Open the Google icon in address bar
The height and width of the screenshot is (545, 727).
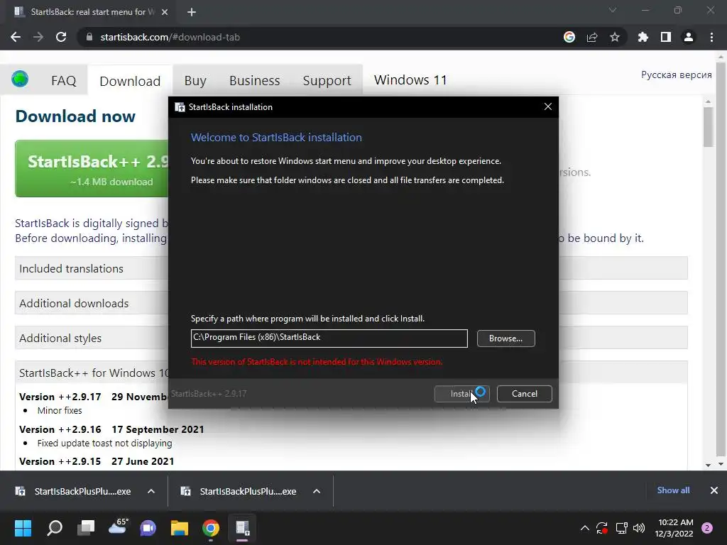569,37
